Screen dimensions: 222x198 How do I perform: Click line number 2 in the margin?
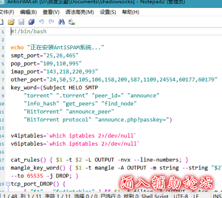tap(3, 40)
